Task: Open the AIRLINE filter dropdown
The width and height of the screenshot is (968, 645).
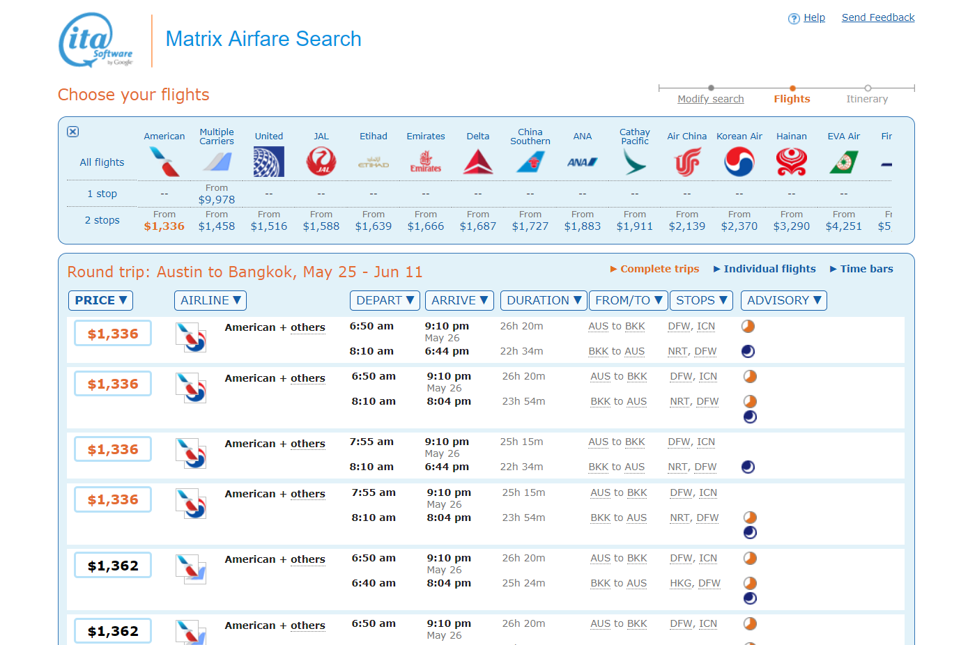Action: point(210,300)
